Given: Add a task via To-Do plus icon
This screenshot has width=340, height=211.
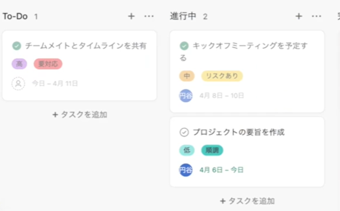Looking at the screenshot, I should 131,16.
